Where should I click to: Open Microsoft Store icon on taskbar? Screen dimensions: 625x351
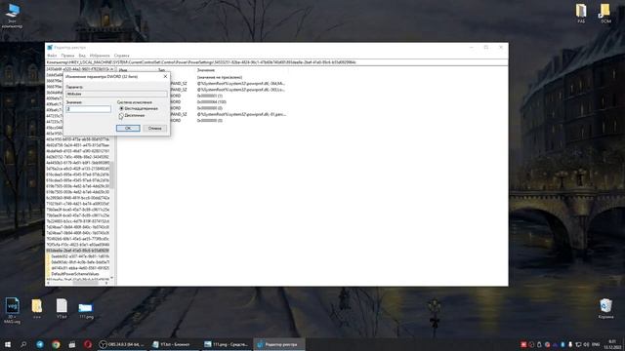coord(71,344)
